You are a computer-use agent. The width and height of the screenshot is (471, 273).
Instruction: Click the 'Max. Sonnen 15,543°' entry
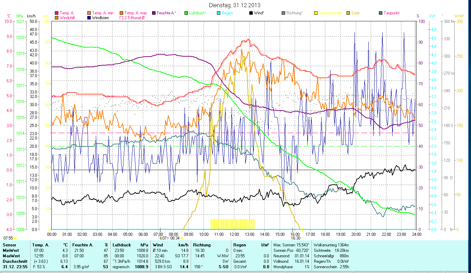291,245
